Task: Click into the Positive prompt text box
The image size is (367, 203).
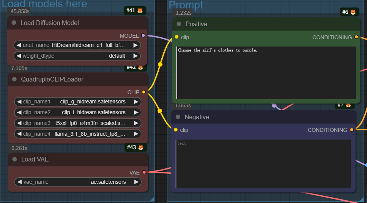Action: (266, 73)
